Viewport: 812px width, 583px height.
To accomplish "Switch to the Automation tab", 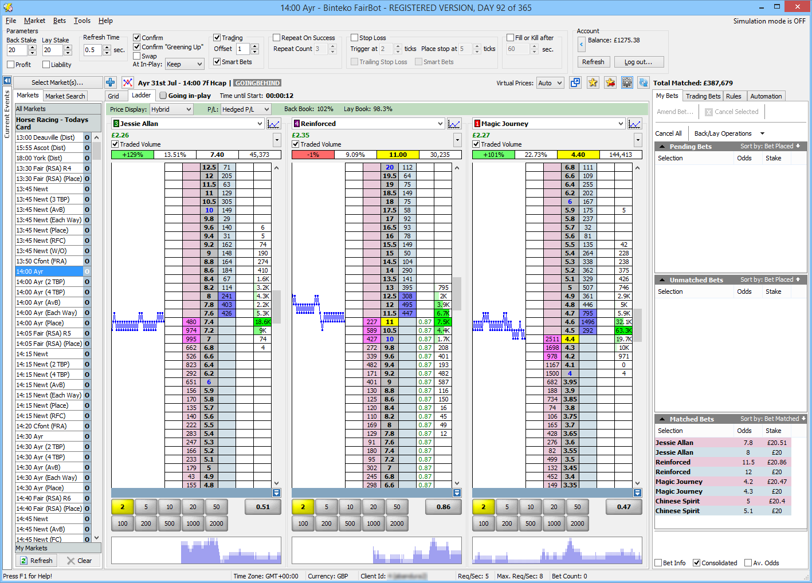I will coord(766,96).
